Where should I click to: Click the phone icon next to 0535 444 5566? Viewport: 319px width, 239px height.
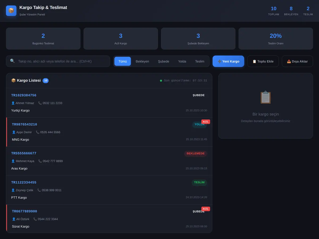38,132
